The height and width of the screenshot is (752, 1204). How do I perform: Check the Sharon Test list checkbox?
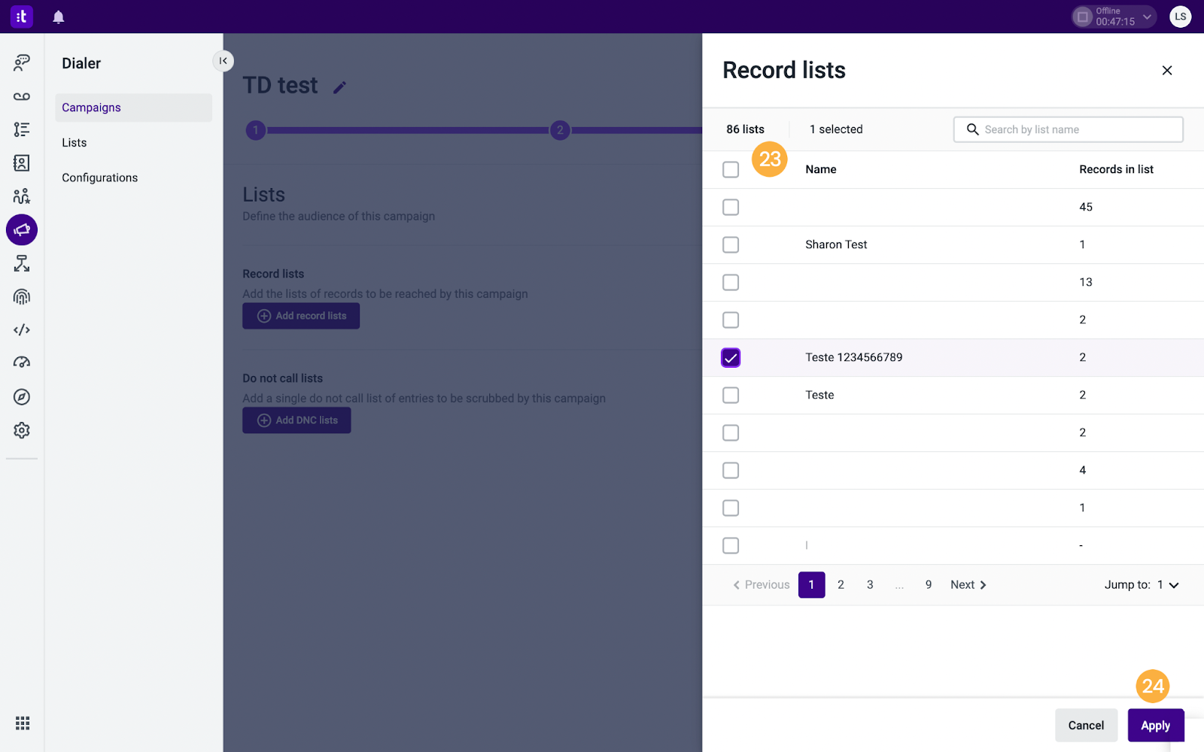click(x=731, y=244)
